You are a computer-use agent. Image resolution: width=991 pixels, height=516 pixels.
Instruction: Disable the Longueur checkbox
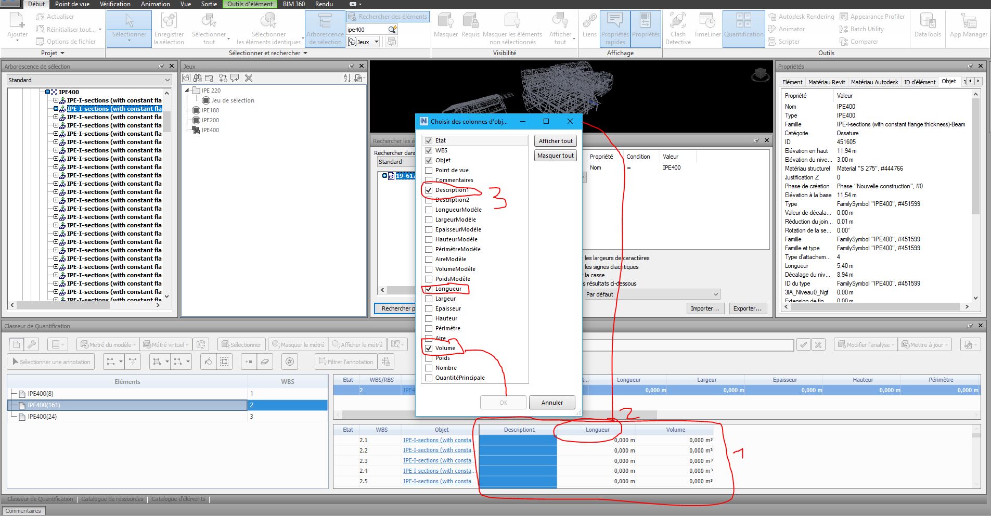(428, 289)
